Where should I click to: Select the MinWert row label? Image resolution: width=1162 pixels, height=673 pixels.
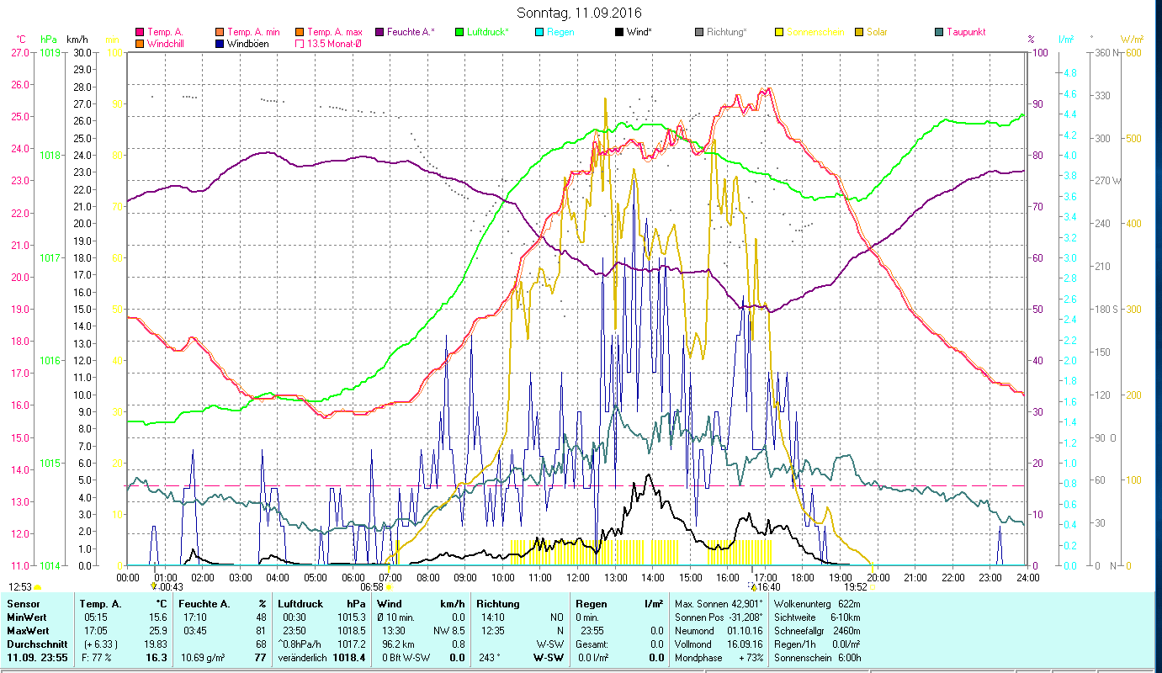28,617
